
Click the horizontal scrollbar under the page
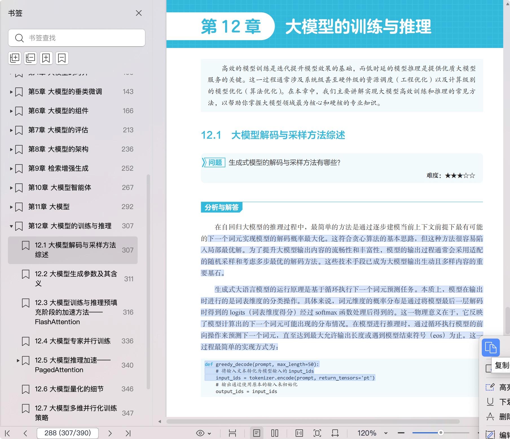click(313, 422)
